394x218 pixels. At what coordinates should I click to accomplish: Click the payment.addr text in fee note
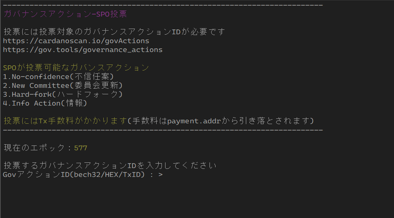(194, 121)
